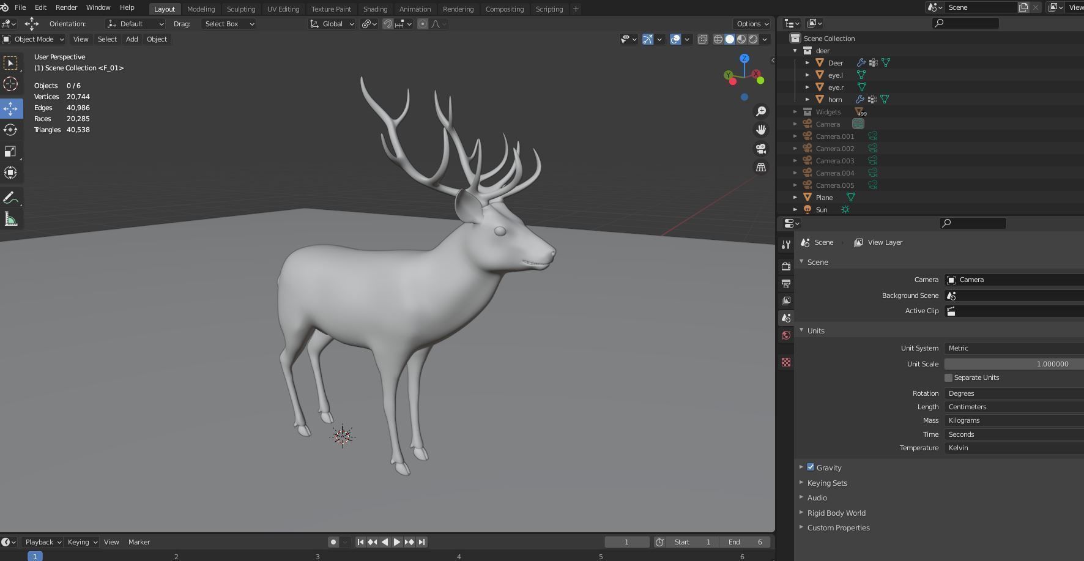Select the Select Box tool icon
This screenshot has height=561, width=1084.
pos(10,63)
